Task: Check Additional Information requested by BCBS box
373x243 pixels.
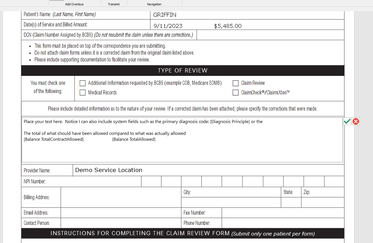Action: pos(82,83)
